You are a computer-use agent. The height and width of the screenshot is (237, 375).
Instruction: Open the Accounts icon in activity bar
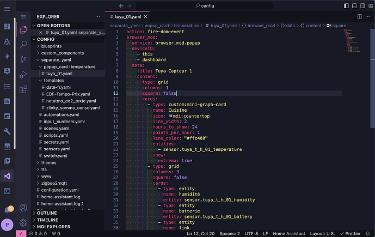click(x=23, y=208)
